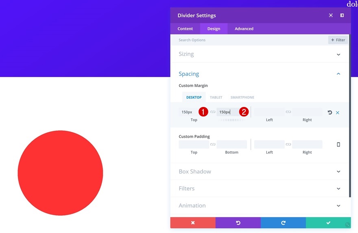The width and height of the screenshot is (358, 233).
Task: Click the Divider Settings title bar
Action: [x=260, y=15]
